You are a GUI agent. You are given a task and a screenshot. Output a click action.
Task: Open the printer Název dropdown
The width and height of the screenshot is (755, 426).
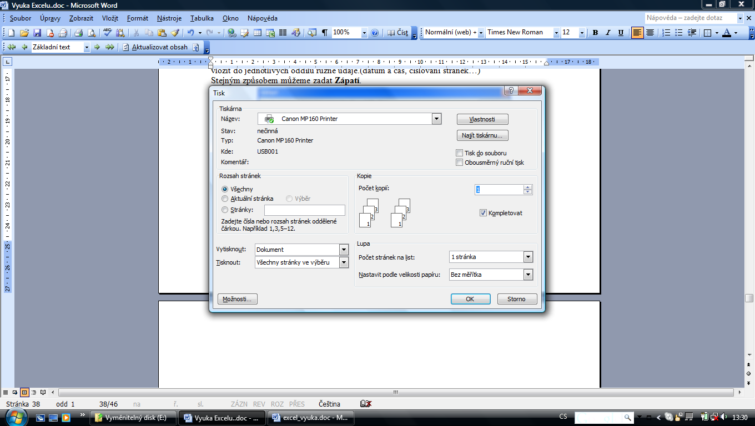coord(436,119)
